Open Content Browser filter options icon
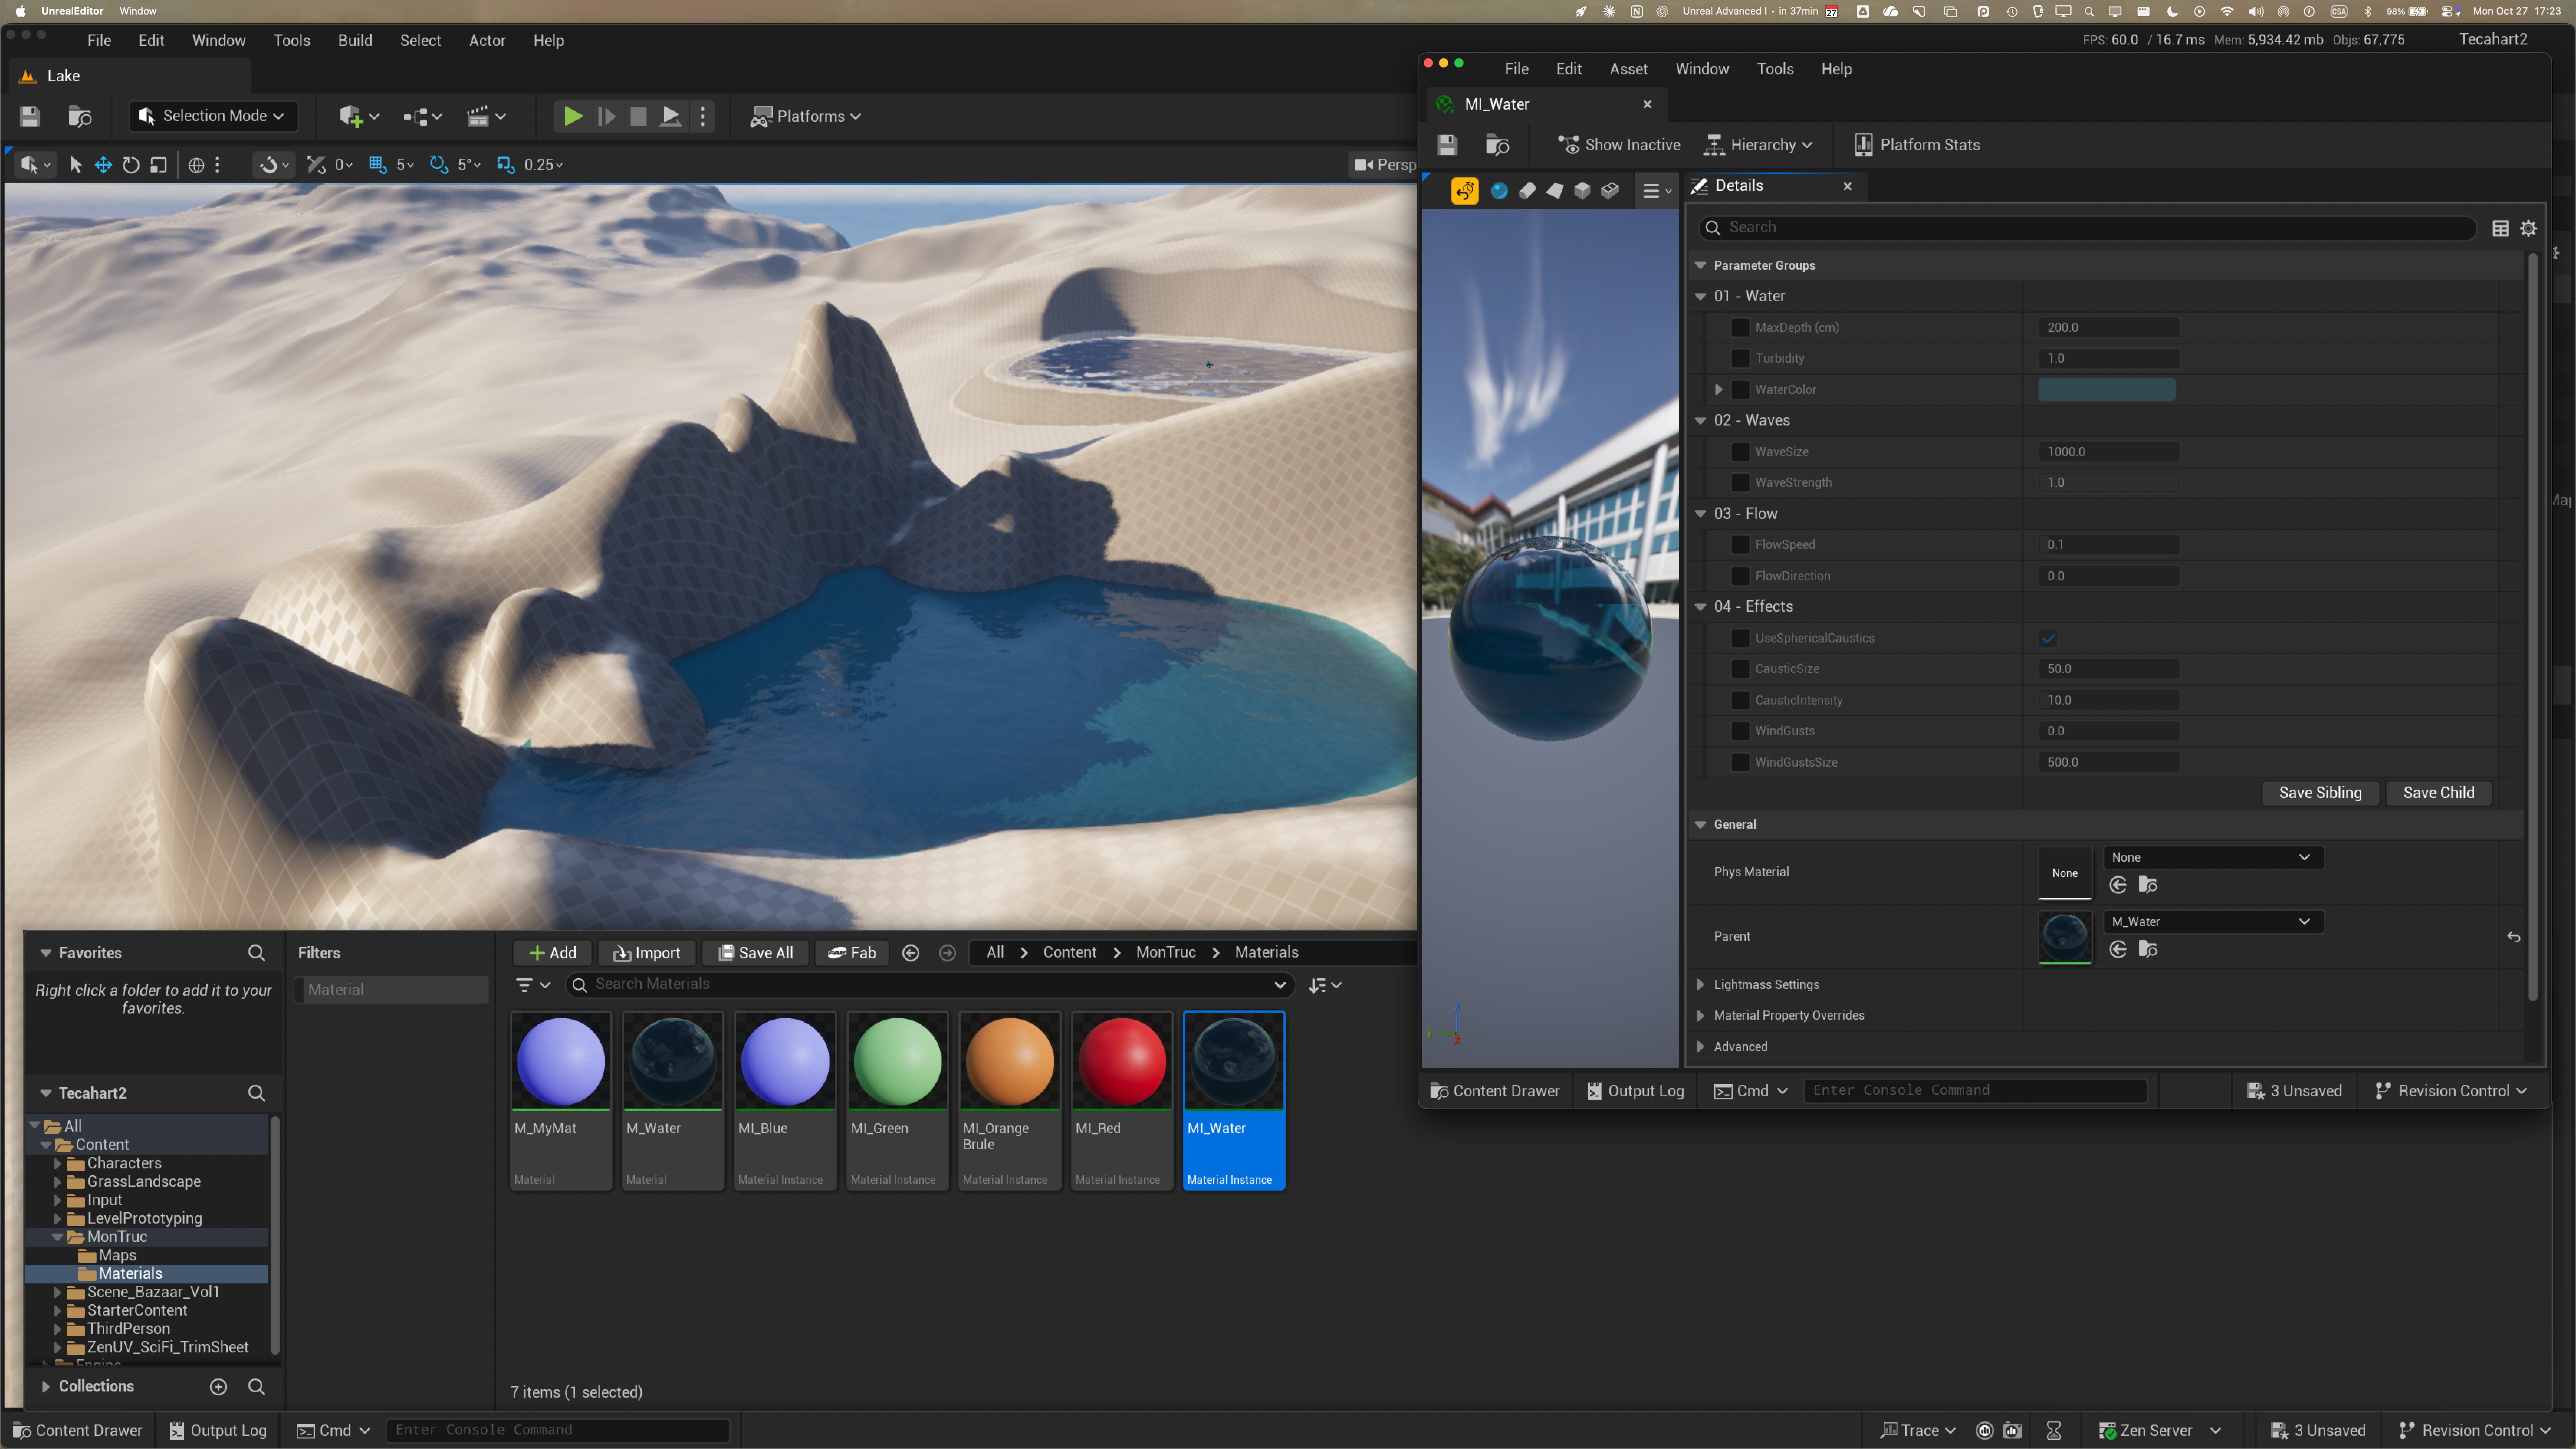Viewport: 2576px width, 1449px height. [532, 985]
